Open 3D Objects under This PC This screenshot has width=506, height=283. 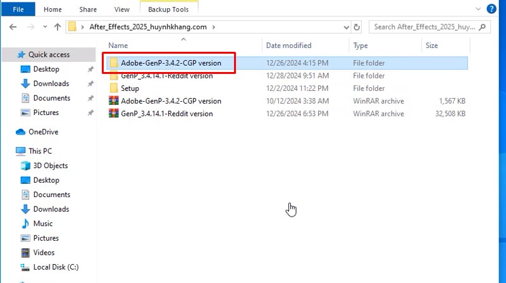(x=50, y=166)
